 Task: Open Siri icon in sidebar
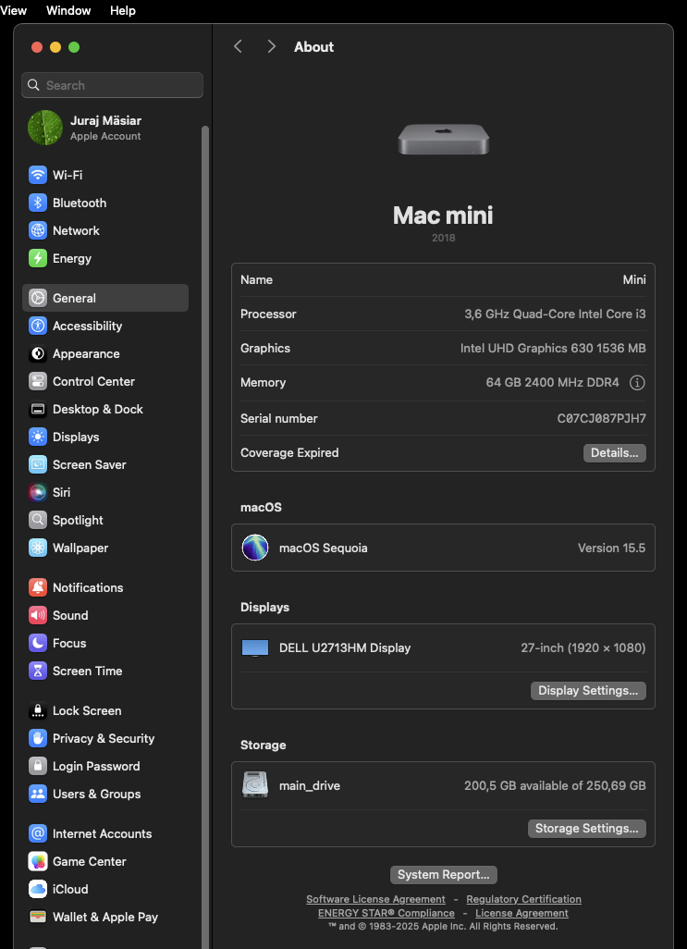coord(38,492)
